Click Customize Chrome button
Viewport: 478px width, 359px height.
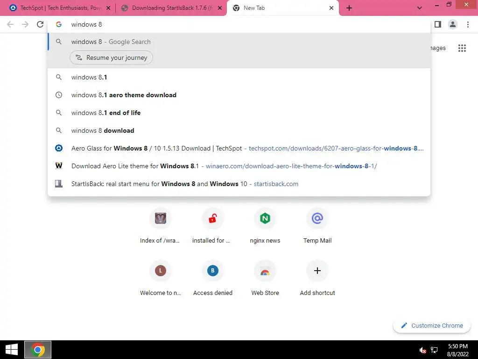(432, 326)
